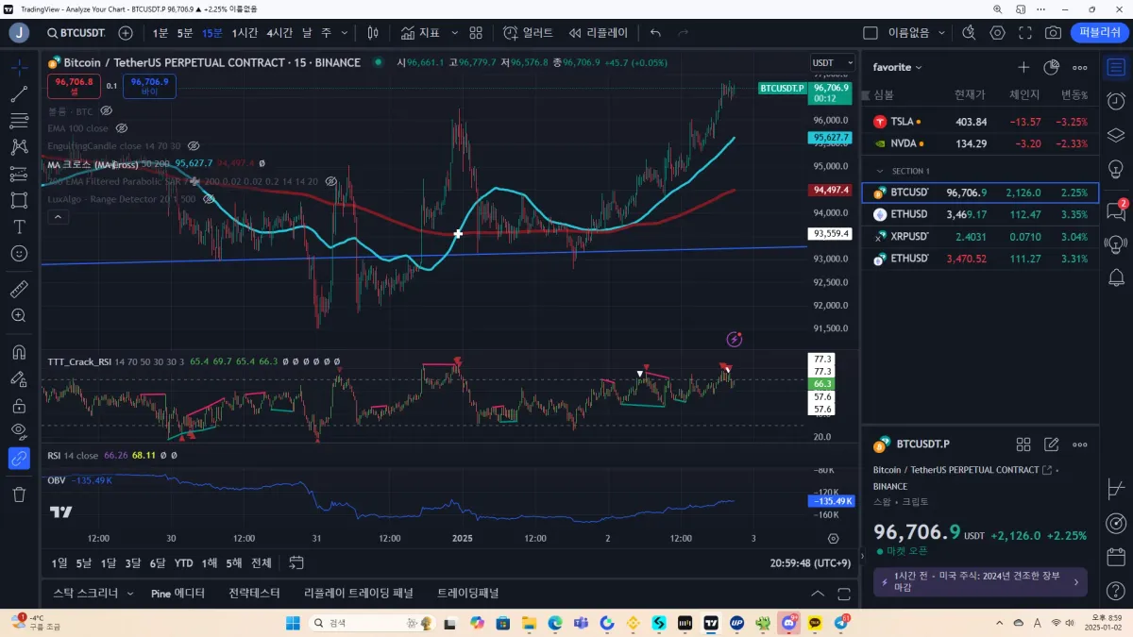
Task: Open the alerts bell in right sidebar
Action: point(1116,277)
